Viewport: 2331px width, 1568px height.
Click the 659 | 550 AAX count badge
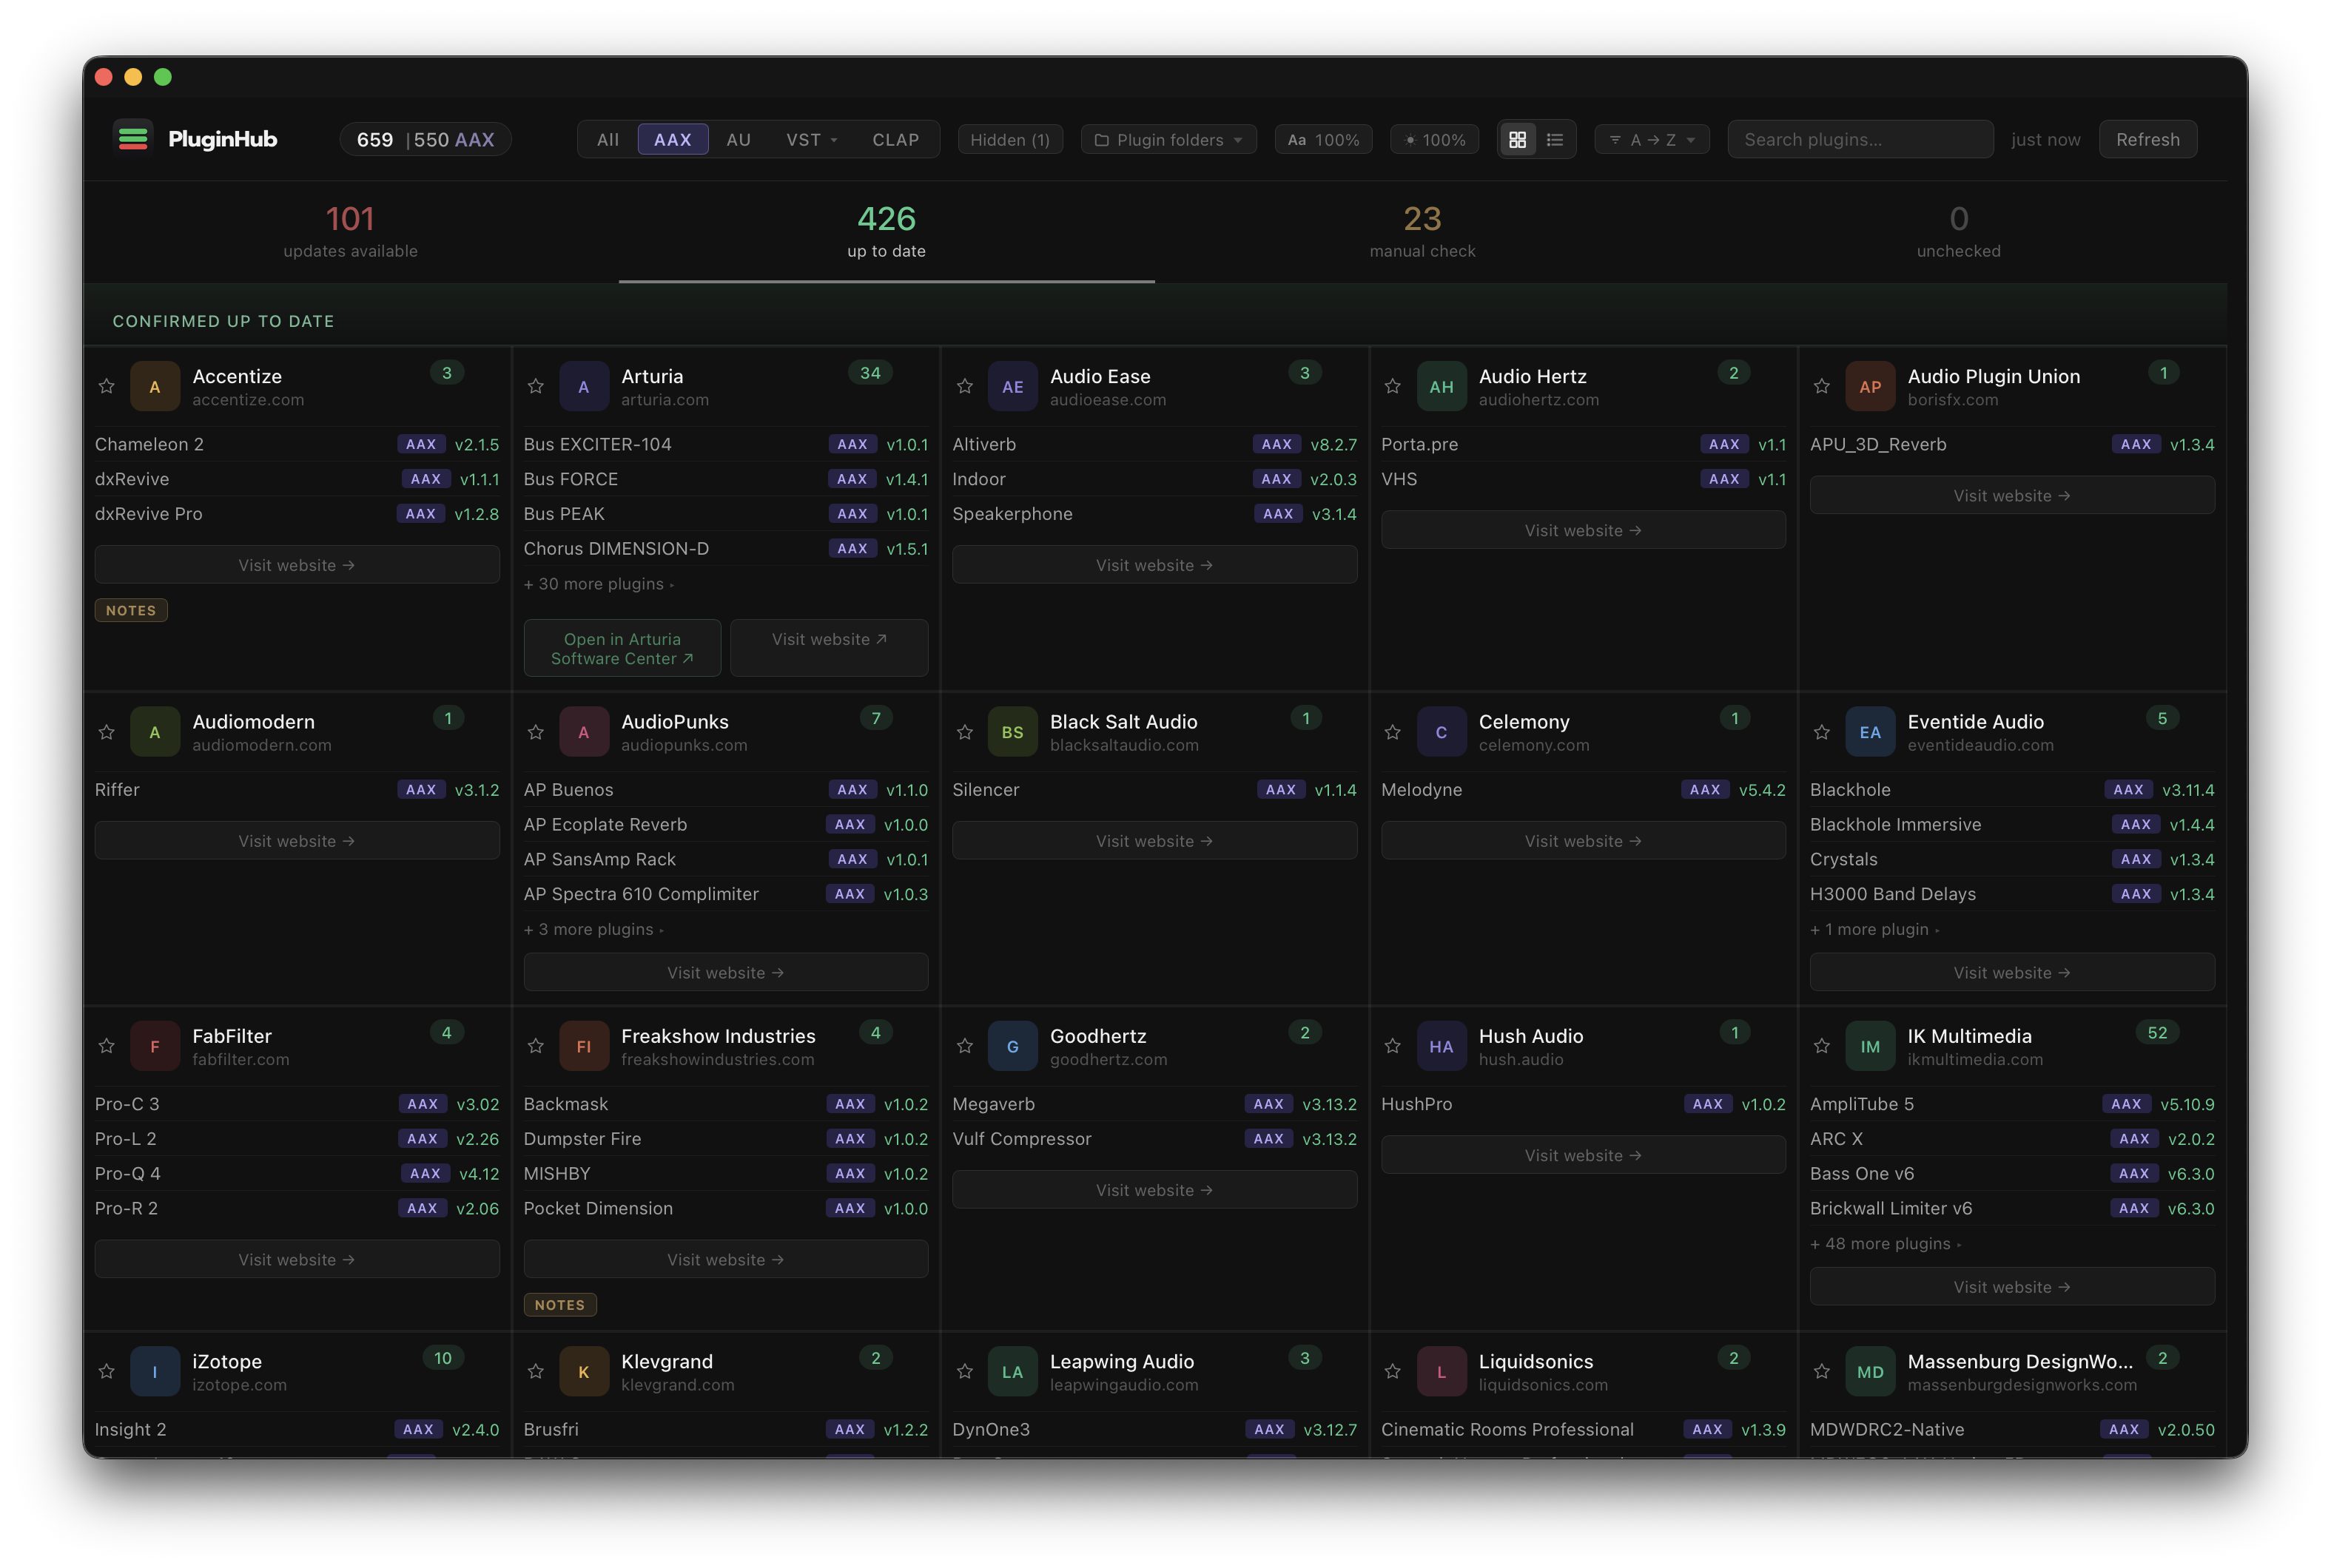pyautogui.click(x=425, y=140)
